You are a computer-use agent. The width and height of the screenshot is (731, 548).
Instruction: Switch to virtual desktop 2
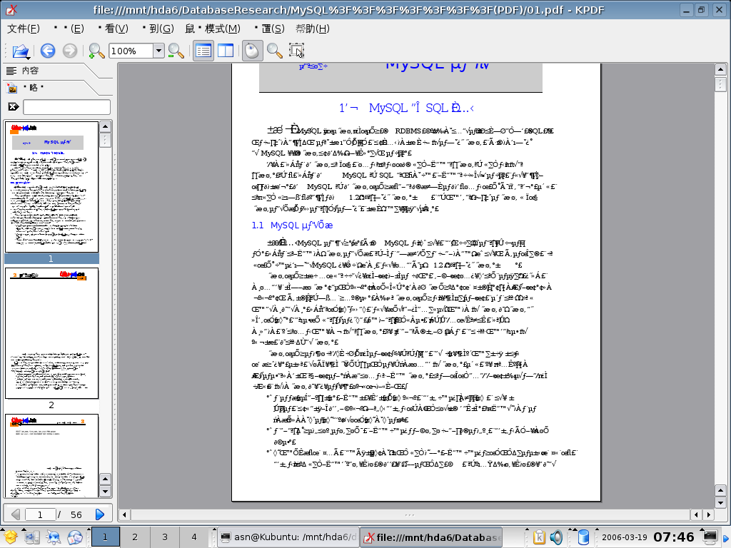135,537
